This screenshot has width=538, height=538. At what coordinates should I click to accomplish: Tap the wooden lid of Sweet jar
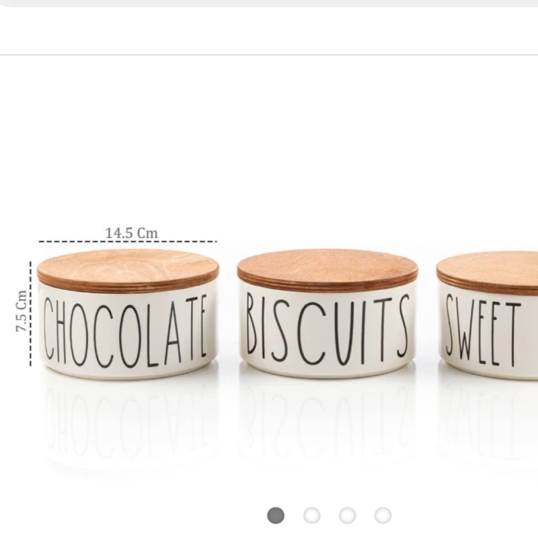pos(487,273)
